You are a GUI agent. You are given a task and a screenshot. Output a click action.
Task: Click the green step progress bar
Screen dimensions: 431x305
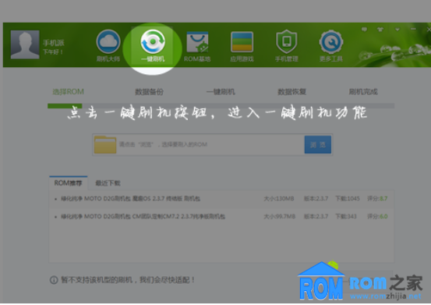pyautogui.click(x=65, y=106)
